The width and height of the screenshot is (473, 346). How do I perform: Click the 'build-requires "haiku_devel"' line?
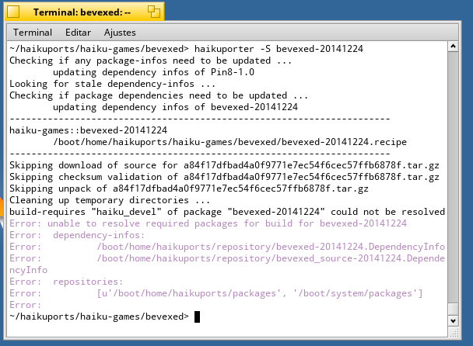(x=227, y=212)
